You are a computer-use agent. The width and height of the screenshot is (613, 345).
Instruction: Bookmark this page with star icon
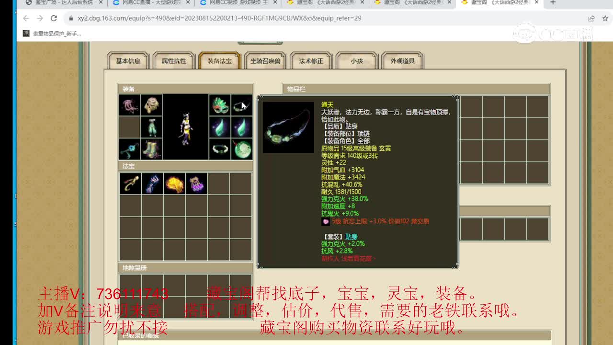(605, 18)
